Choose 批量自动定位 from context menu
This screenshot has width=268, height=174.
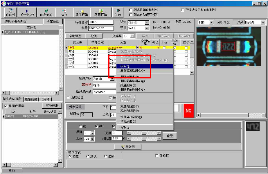pyautogui.click(x=145, y=117)
